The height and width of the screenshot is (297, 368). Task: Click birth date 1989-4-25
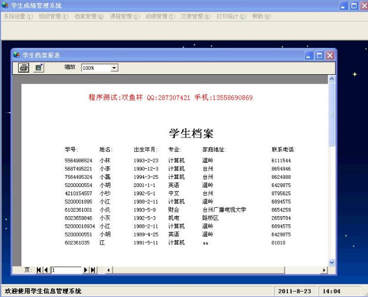[146, 234]
